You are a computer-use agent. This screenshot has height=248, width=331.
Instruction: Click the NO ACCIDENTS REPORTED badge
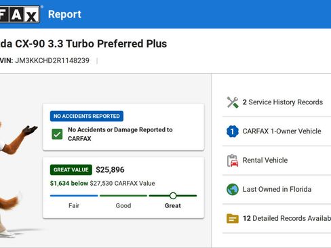coord(87,116)
